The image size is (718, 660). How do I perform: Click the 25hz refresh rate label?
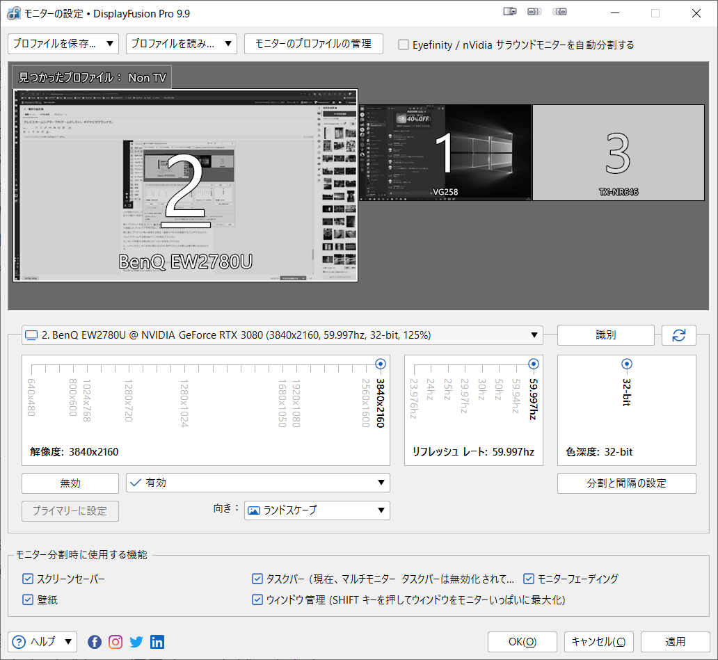pyautogui.click(x=448, y=389)
